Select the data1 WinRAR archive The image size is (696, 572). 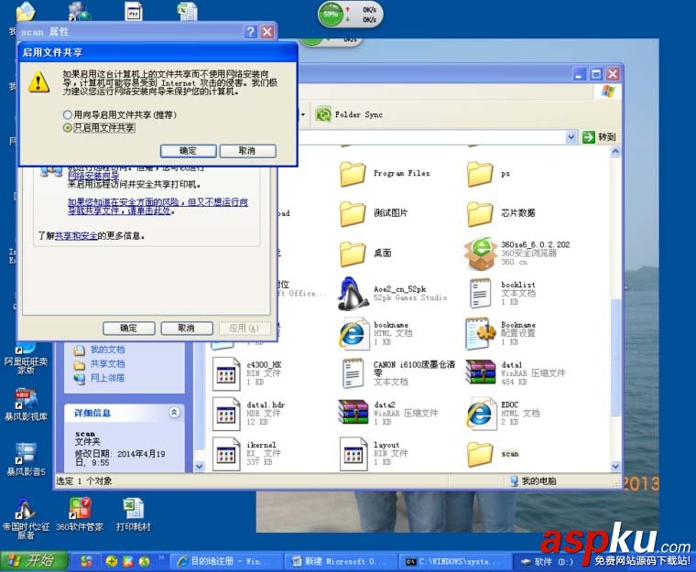[480, 372]
